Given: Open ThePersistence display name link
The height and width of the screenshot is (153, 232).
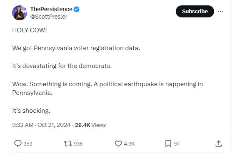Looking at the screenshot, I should [51, 9].
